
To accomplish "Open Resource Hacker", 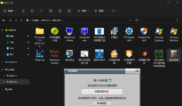I will tap(55, 54).
